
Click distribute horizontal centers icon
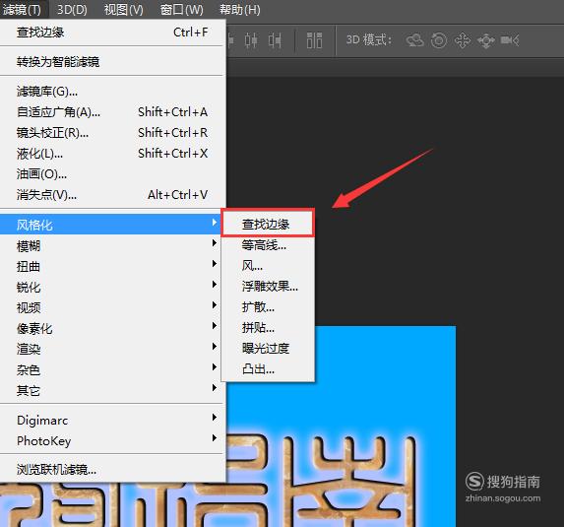click(x=251, y=40)
